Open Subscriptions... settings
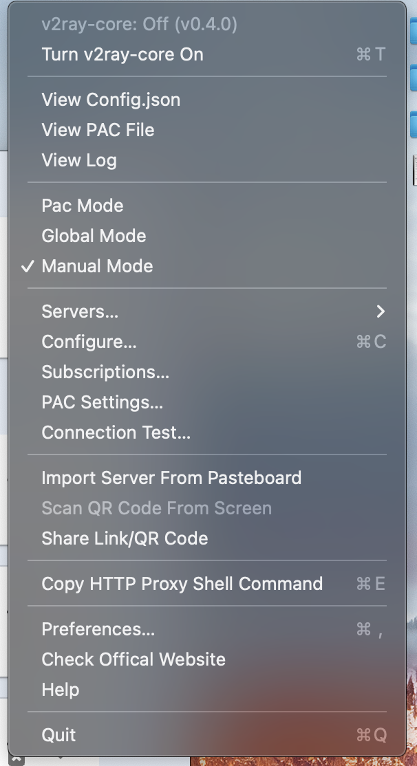Screen dimensions: 417x766 point(105,372)
